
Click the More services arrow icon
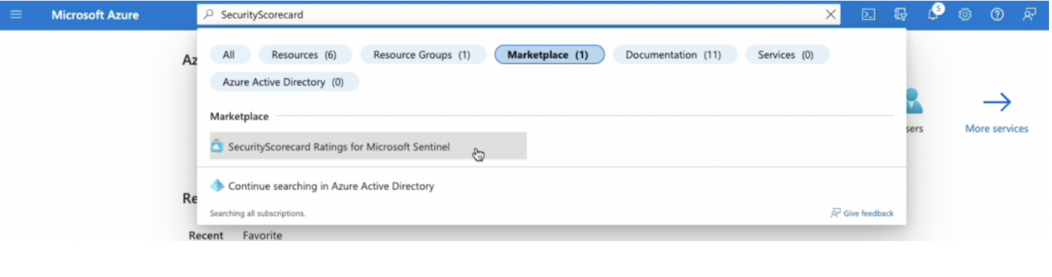[996, 103]
